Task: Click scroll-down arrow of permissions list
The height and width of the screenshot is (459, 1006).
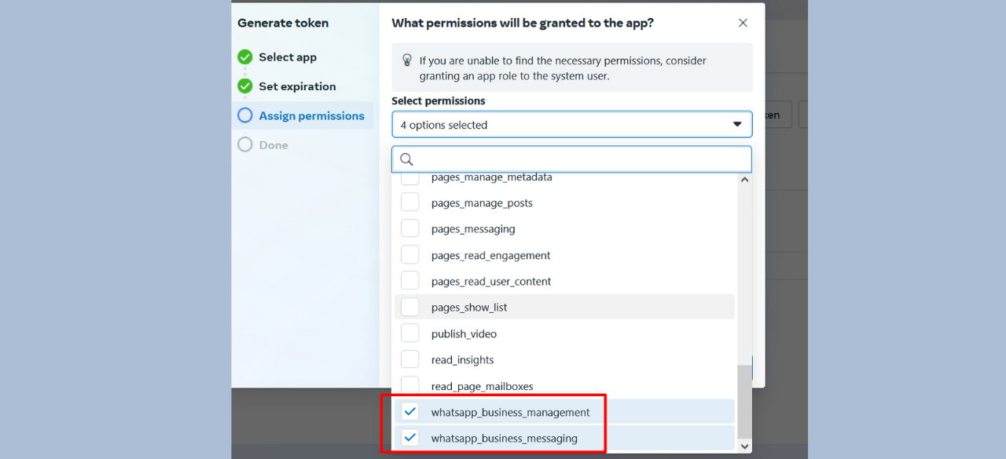Action: point(745,446)
